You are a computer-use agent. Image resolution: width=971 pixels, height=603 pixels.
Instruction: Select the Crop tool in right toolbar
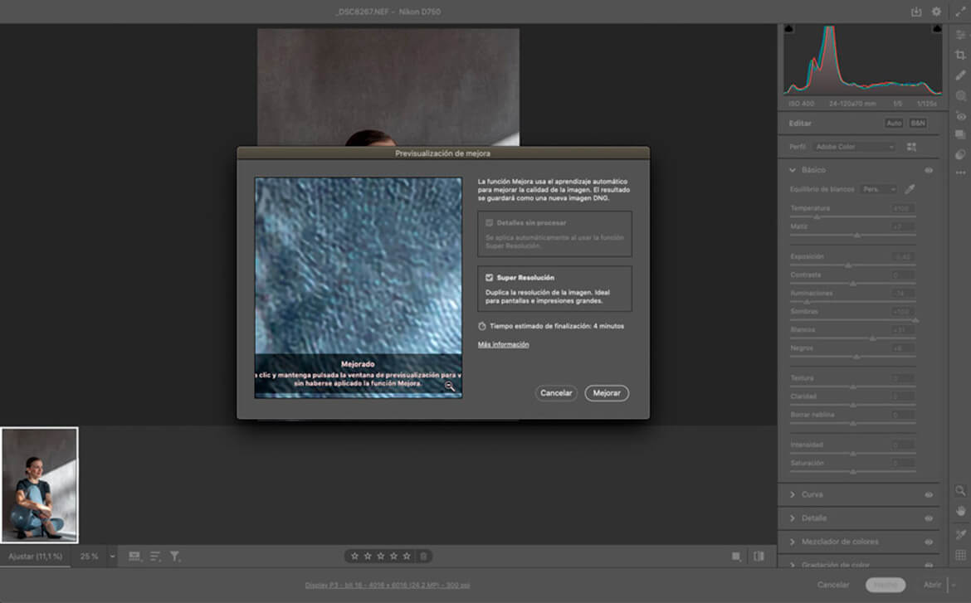pos(960,55)
